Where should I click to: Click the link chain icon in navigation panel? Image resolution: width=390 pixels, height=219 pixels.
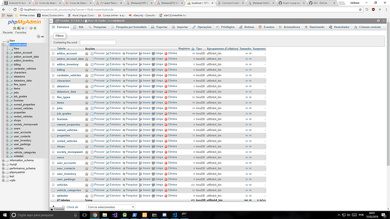click(x=42, y=37)
